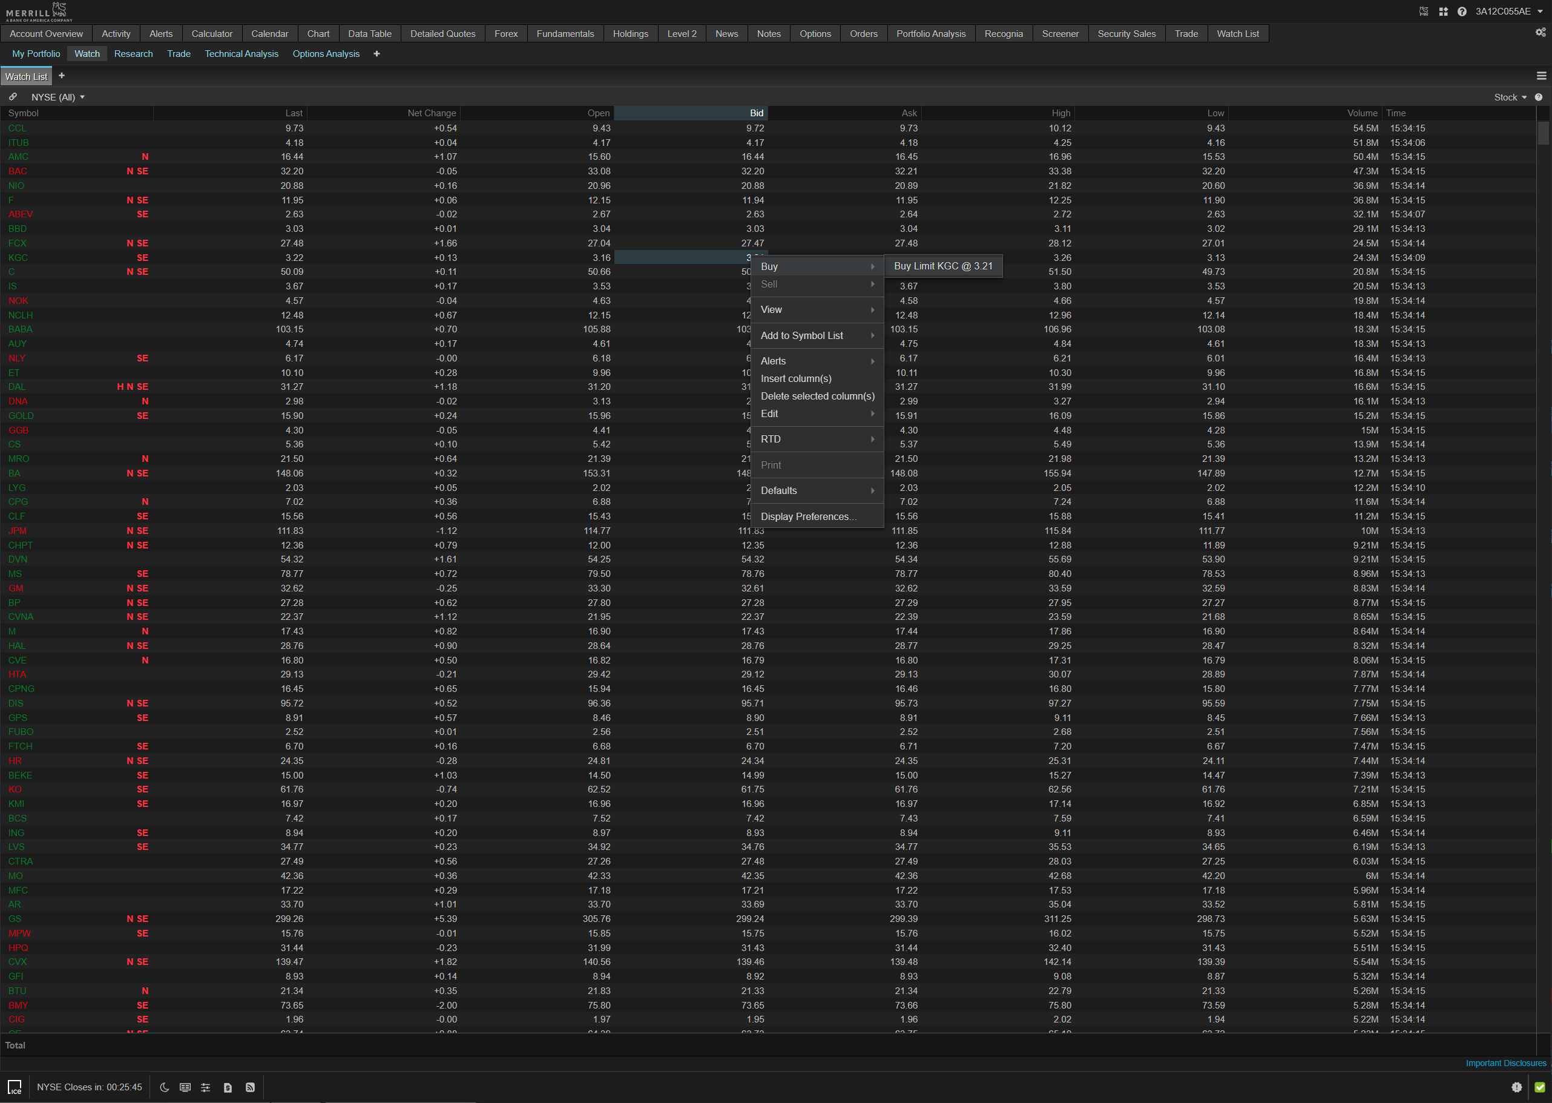Click the H flag on DAL row
1552x1103 pixels.
tap(120, 386)
